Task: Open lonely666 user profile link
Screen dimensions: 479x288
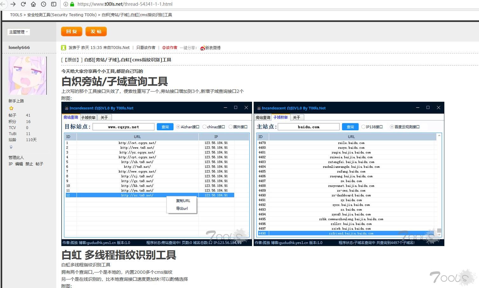Action: (19, 47)
